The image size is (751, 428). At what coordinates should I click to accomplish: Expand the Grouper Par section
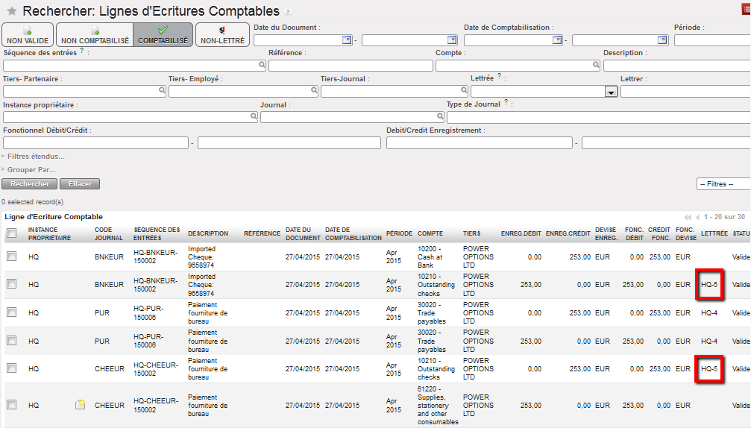pos(31,170)
